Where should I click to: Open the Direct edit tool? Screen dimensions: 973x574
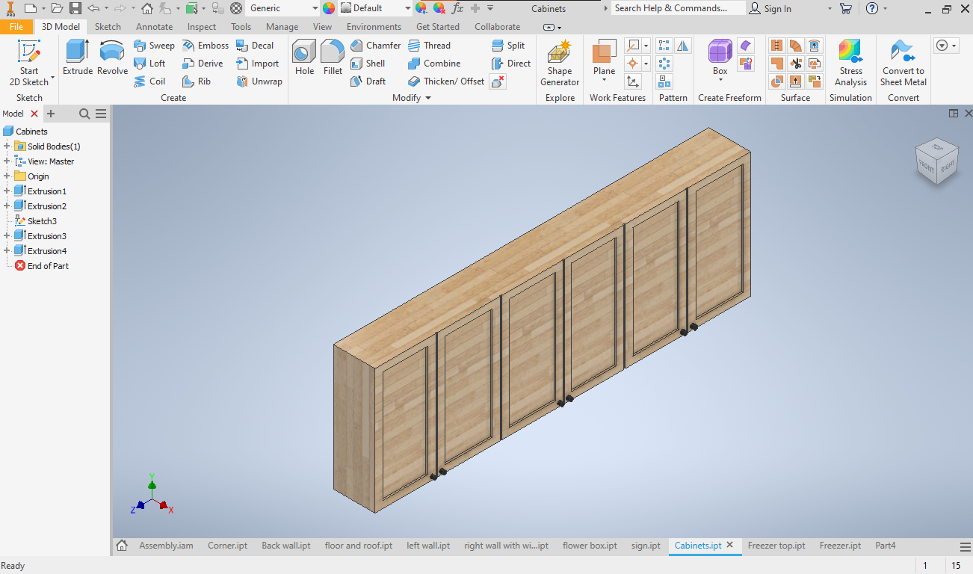pos(511,64)
